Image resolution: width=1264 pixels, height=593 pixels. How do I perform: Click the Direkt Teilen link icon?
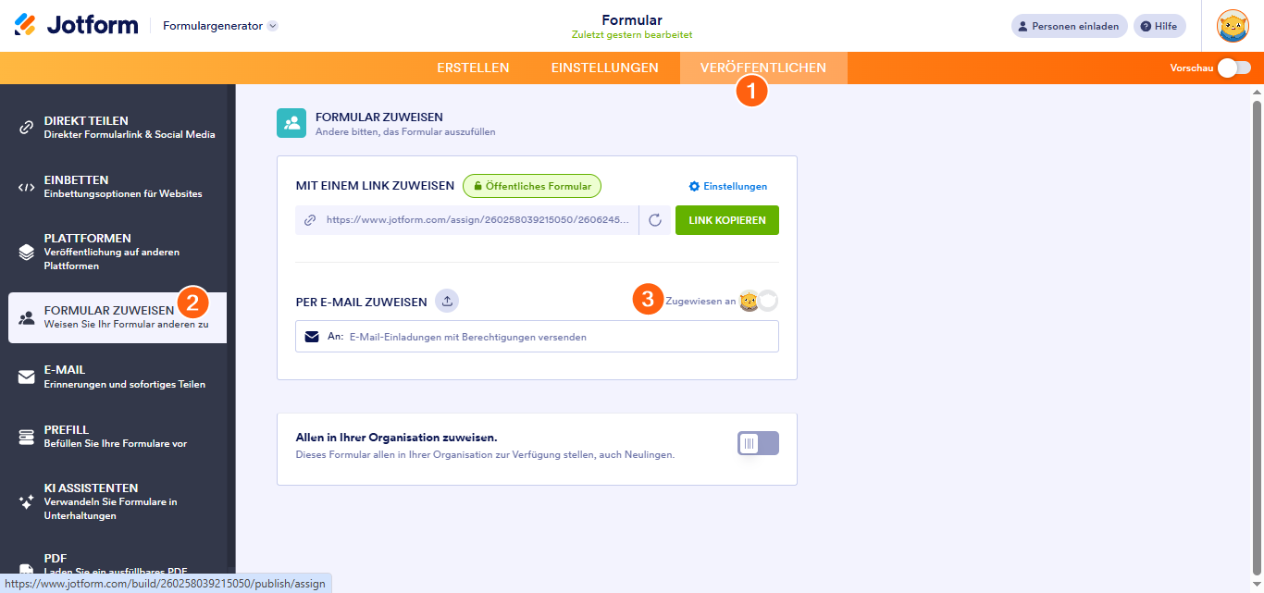(x=27, y=128)
